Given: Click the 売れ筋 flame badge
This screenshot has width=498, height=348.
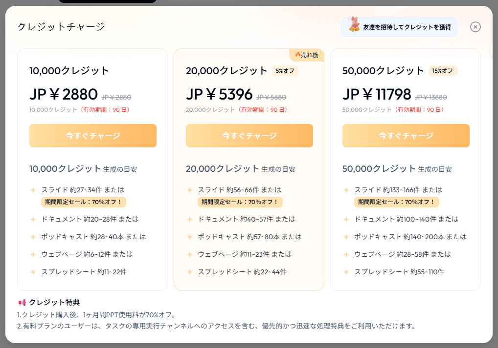Looking at the screenshot, I should (307, 55).
